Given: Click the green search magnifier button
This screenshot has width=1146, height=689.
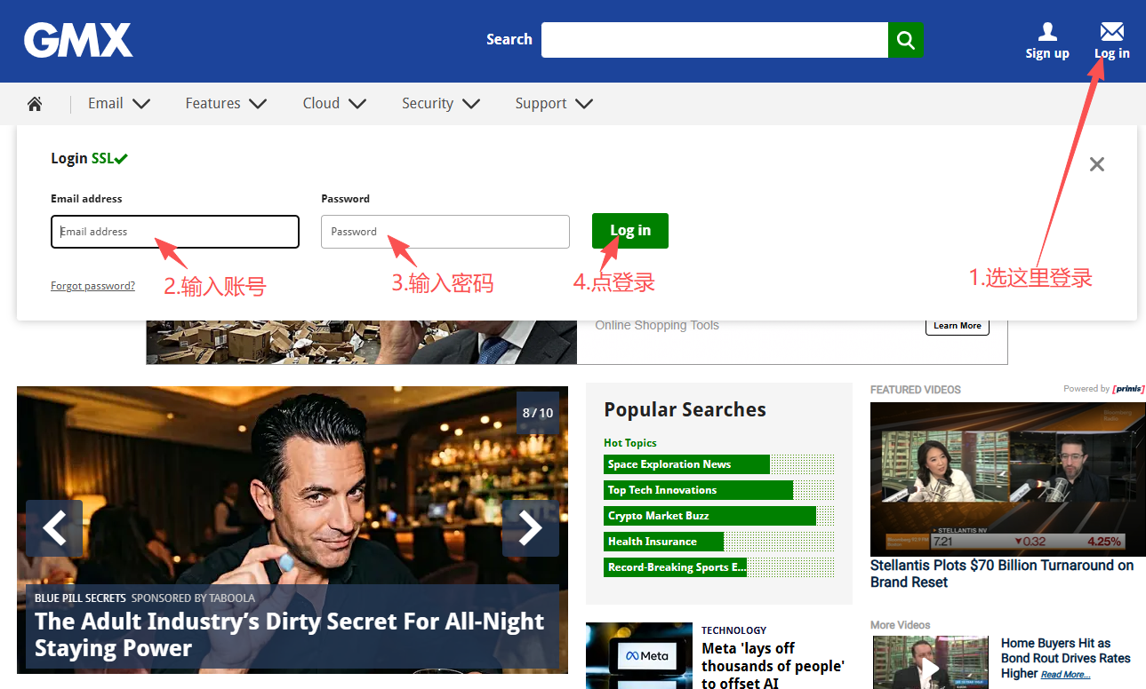Looking at the screenshot, I should 906,40.
